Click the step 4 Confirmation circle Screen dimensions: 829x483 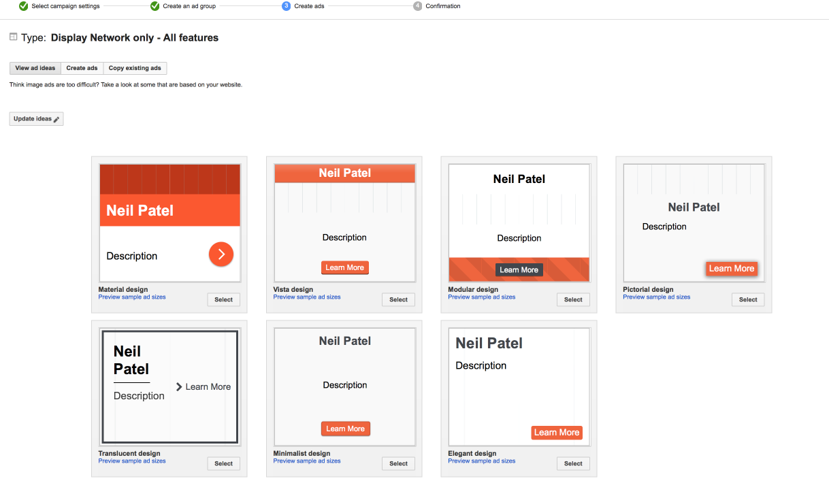pyautogui.click(x=417, y=6)
